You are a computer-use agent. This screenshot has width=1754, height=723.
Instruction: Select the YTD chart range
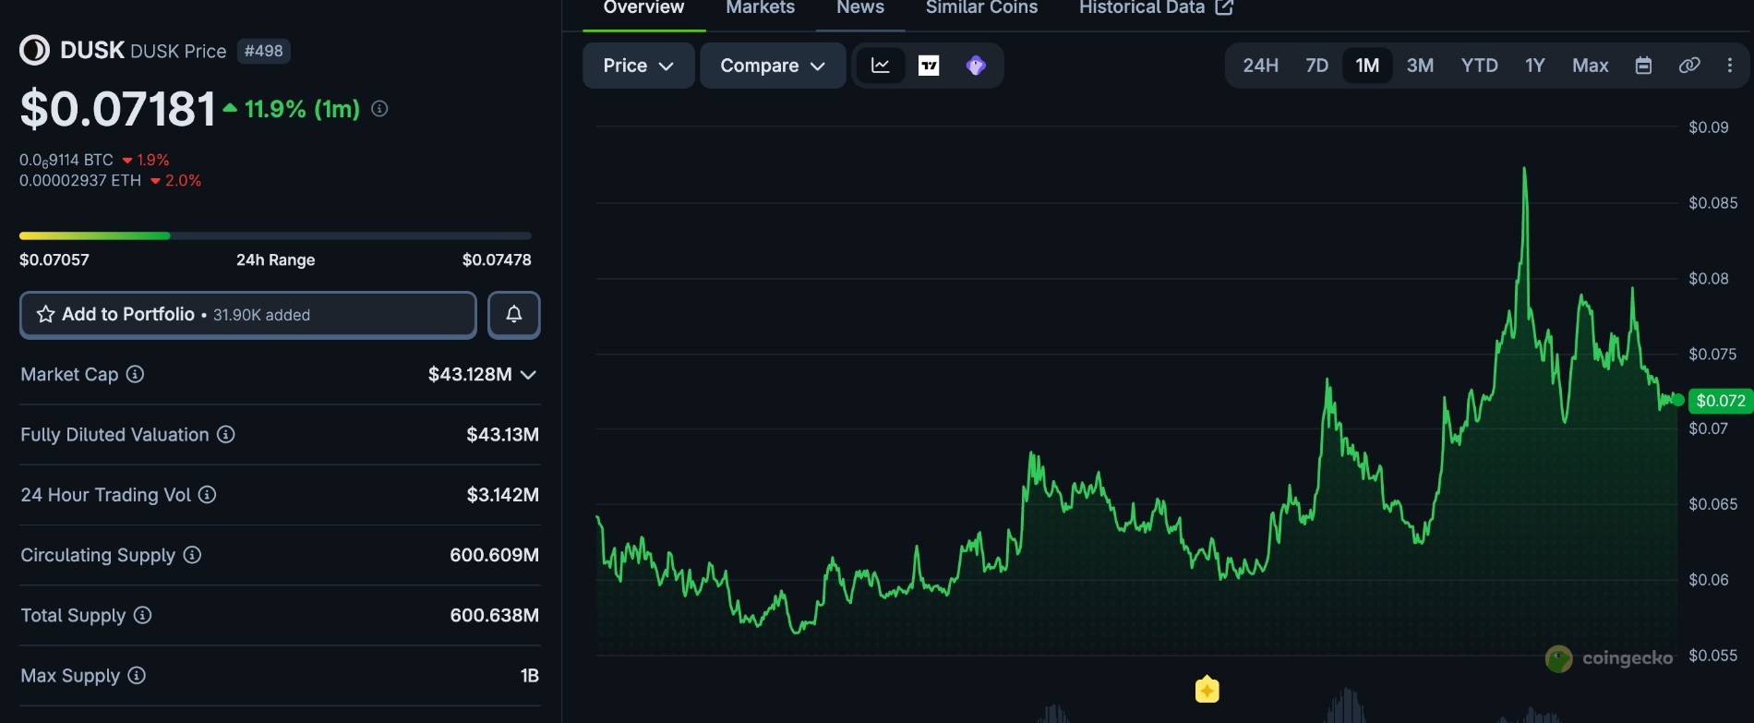[x=1480, y=66]
